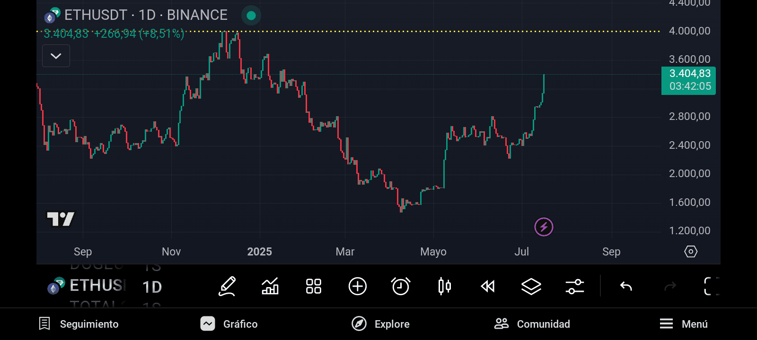The width and height of the screenshot is (757, 340).
Task: Expand the legend chevron dropdown
Action: (56, 56)
